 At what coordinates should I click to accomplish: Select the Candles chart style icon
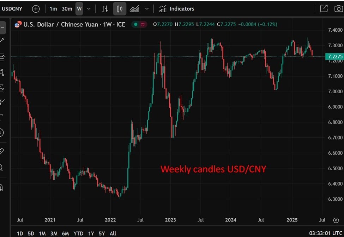coord(120,9)
